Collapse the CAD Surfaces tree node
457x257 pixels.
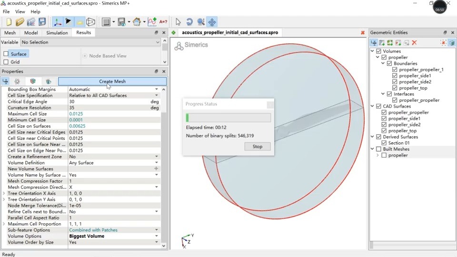[x=372, y=106]
